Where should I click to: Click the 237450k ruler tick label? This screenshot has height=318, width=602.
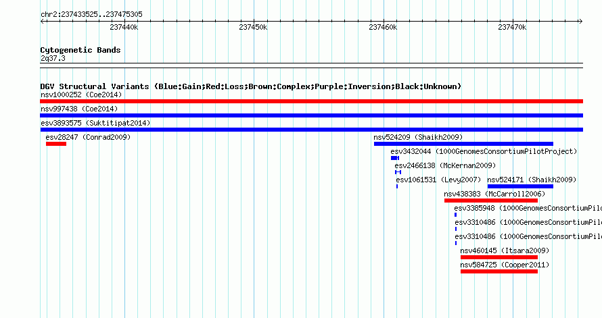click(254, 27)
